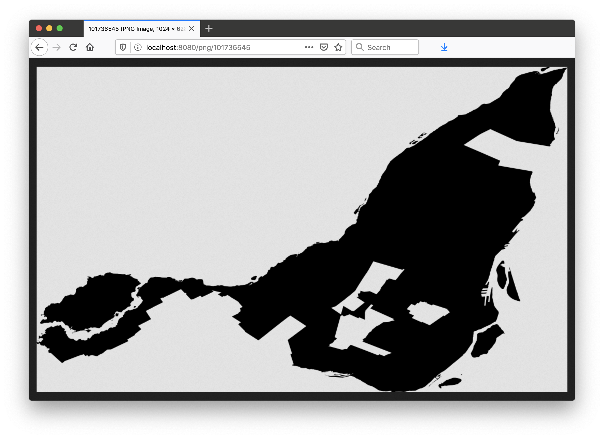Image resolution: width=604 pixels, height=439 pixels.
Task: Minimize the window with yellow button
Action: click(x=49, y=29)
